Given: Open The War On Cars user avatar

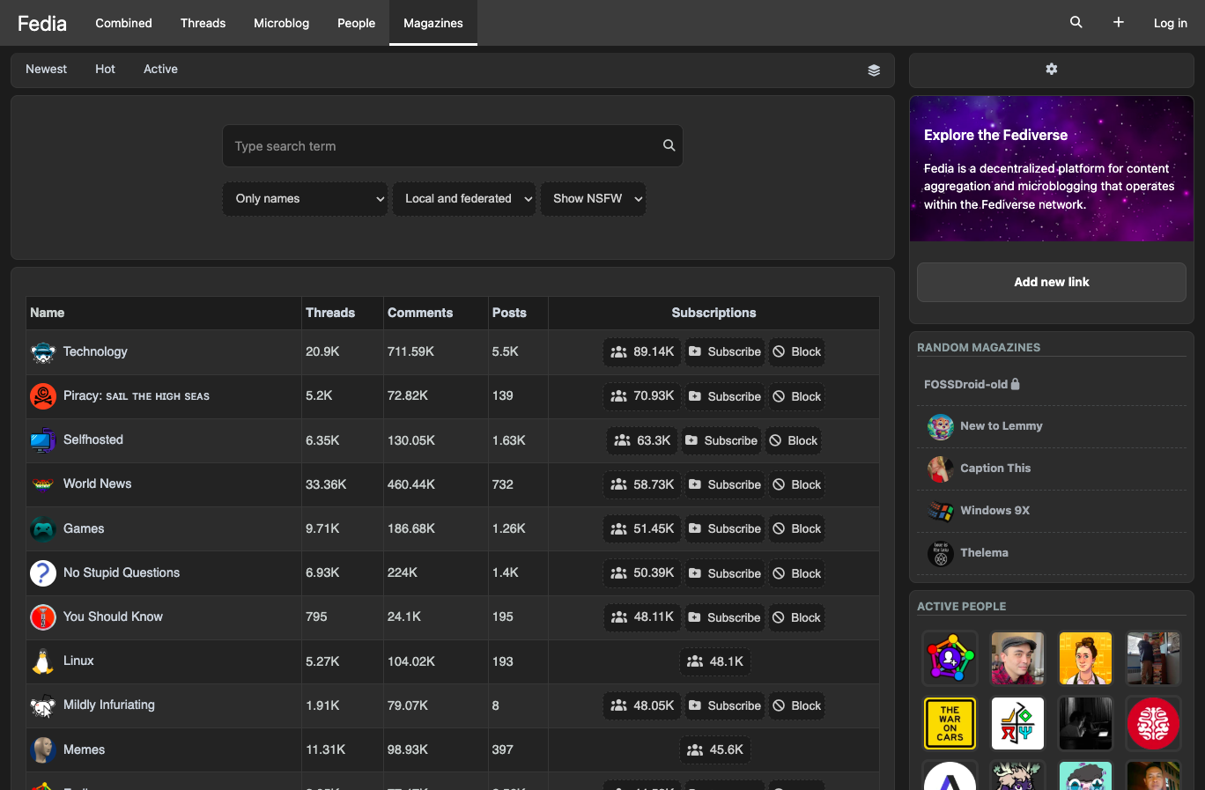Looking at the screenshot, I should tap(950, 723).
